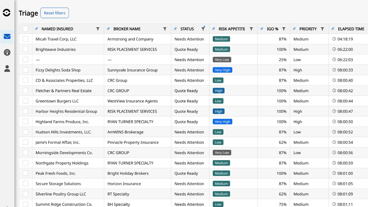Image resolution: width=368 pixels, height=207 pixels.
Task: Click the pin icon on Risk Appetite column
Action: coord(213,29)
